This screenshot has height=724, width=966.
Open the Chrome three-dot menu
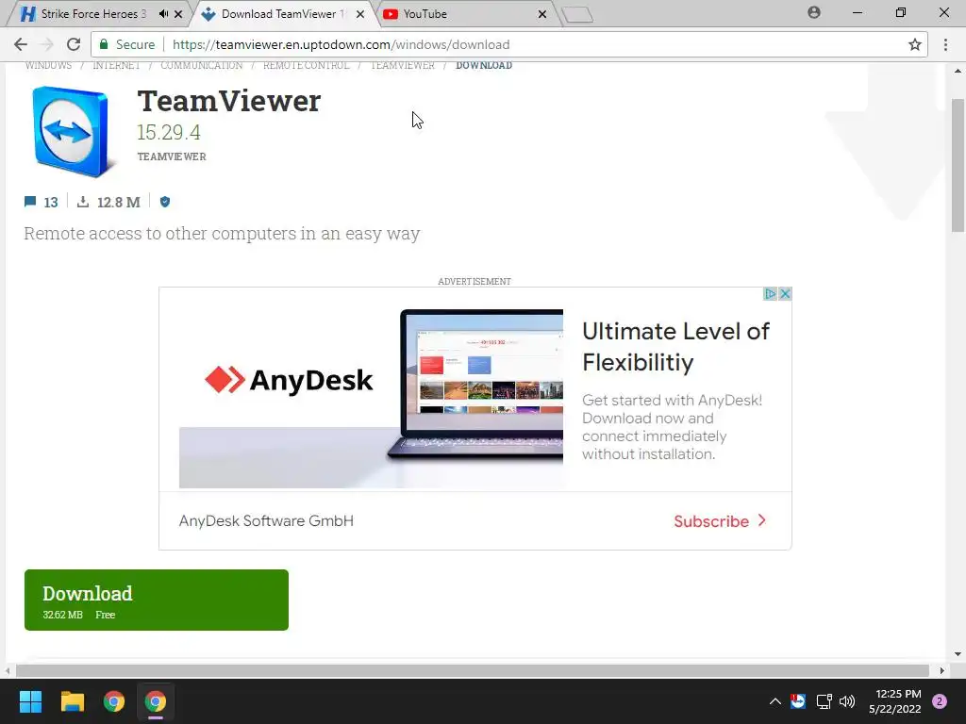(x=945, y=44)
